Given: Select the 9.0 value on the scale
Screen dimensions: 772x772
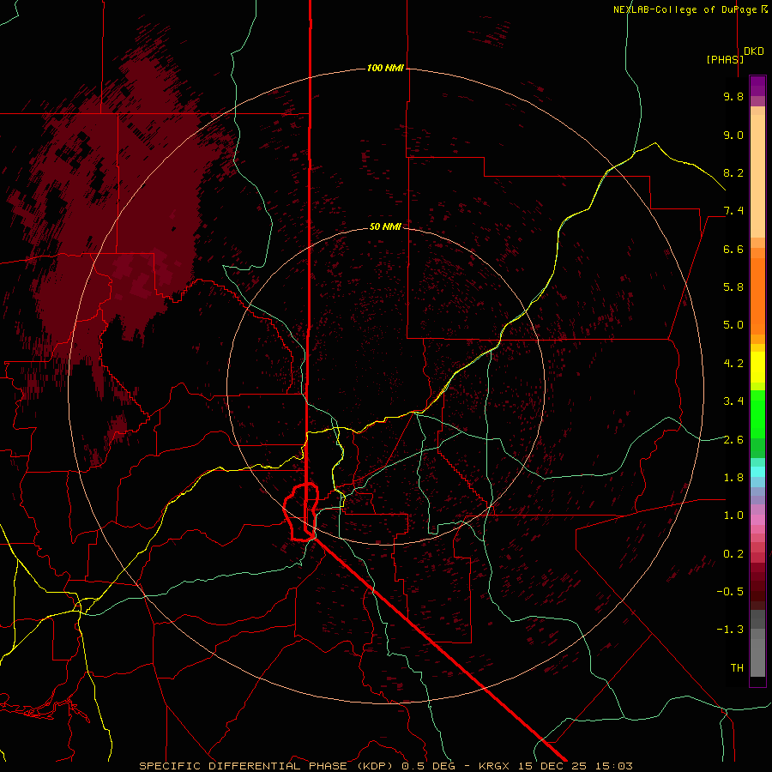Looking at the screenshot, I should 733,135.
